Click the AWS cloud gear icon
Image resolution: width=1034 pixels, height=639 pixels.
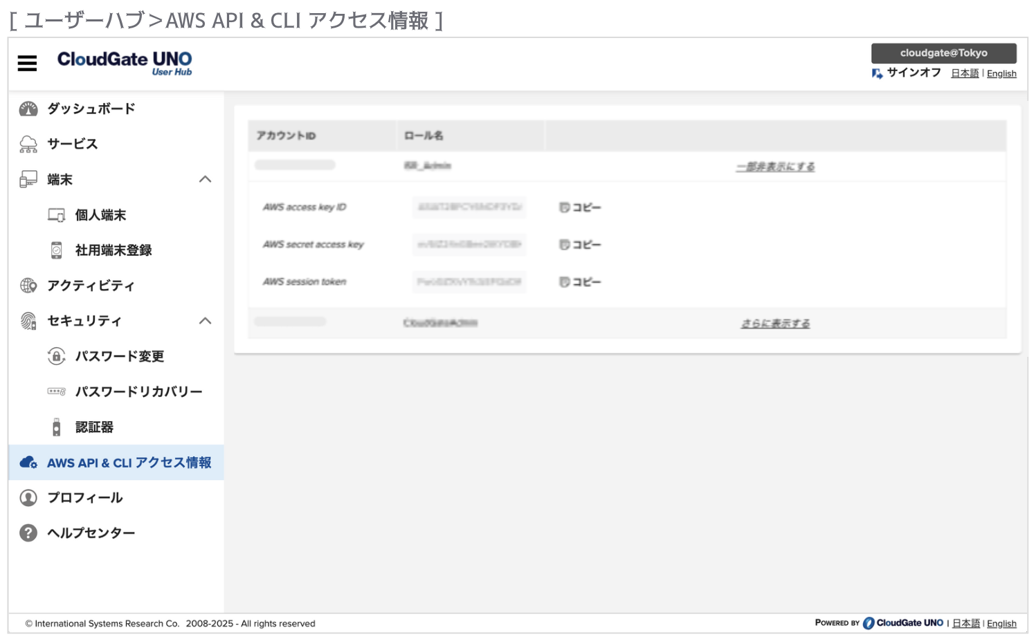(x=28, y=463)
